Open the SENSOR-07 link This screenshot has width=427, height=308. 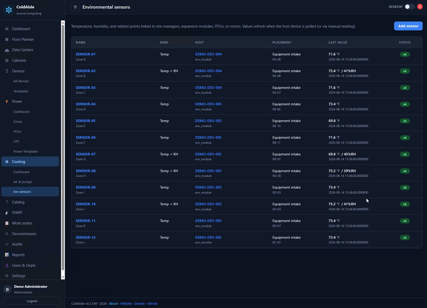click(86, 154)
